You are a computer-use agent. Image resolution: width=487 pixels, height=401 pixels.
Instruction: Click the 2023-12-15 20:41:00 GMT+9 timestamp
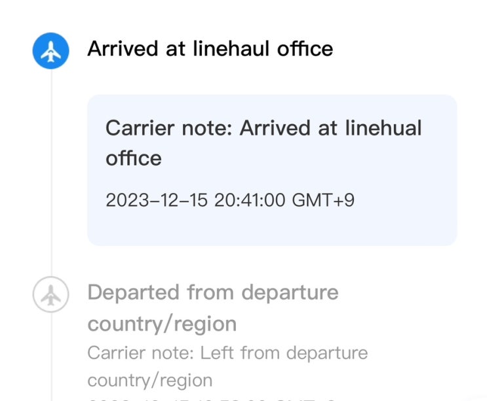point(230,200)
